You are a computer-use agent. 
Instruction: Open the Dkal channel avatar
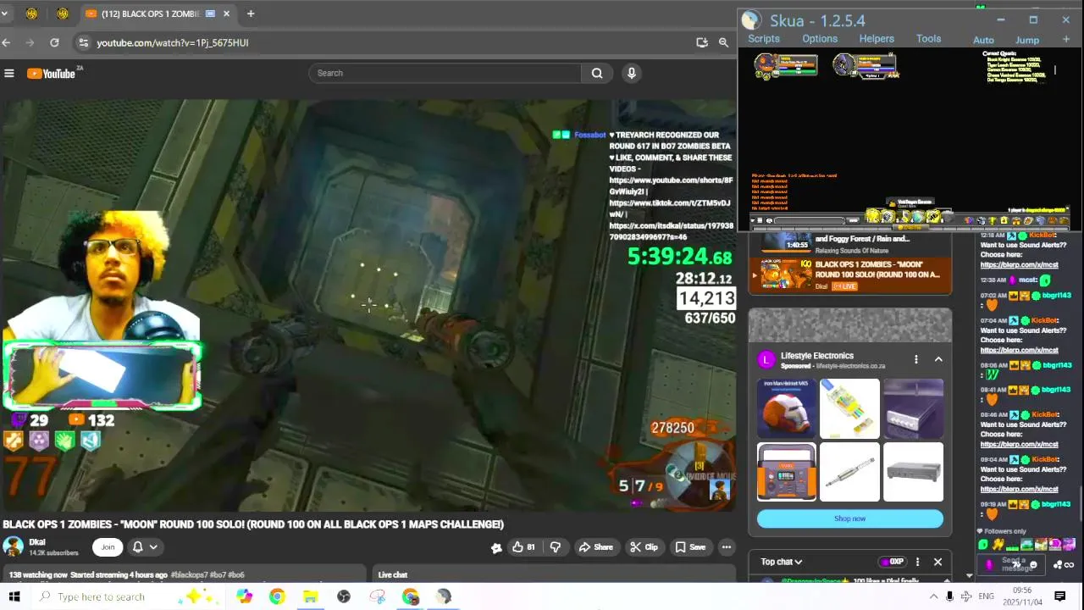click(13, 547)
